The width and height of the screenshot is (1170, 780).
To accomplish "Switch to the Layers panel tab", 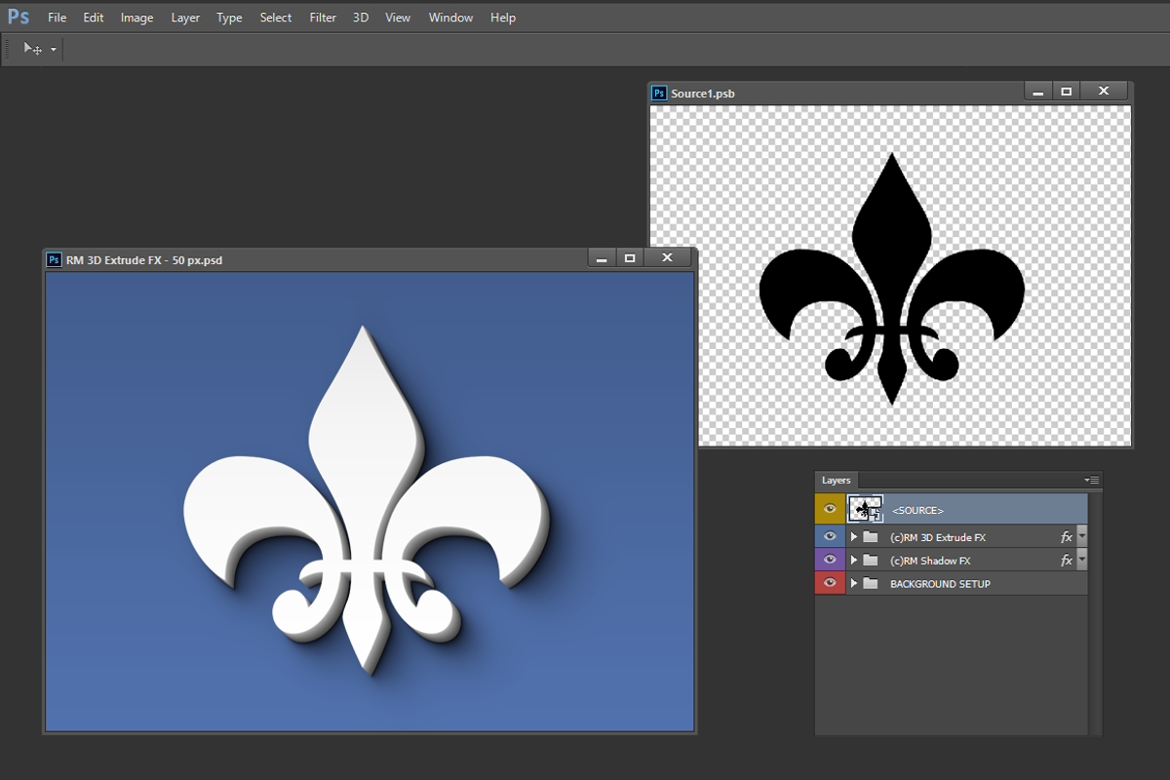I will click(836, 480).
